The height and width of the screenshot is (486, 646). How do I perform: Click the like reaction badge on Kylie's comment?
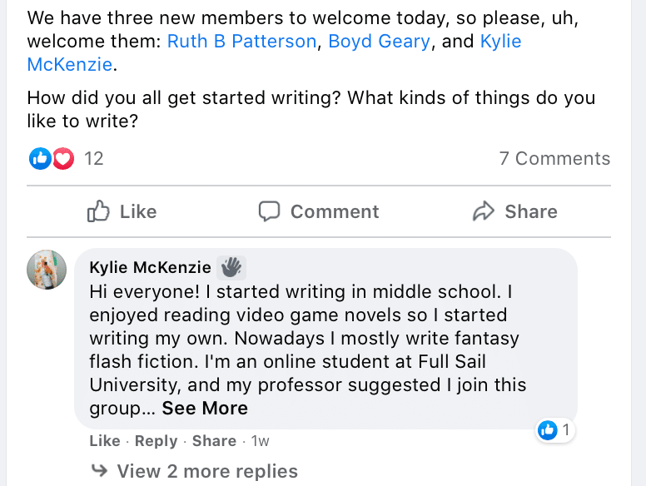(554, 430)
